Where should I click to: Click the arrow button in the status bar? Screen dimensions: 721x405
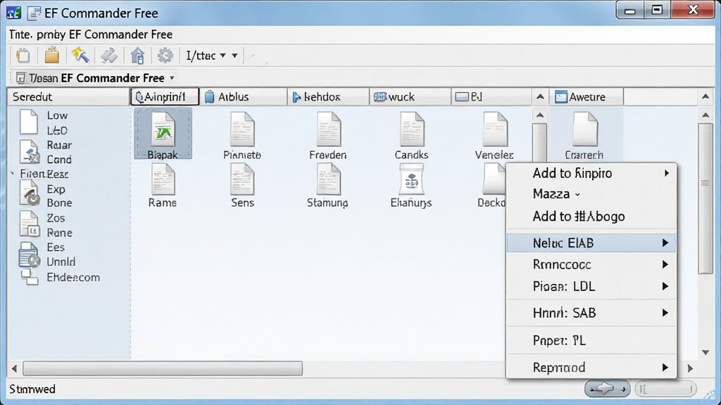608,390
